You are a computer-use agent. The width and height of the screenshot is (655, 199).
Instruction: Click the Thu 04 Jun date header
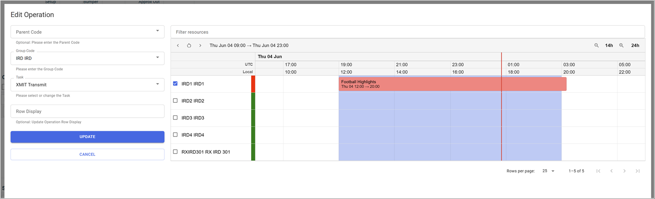270,57
